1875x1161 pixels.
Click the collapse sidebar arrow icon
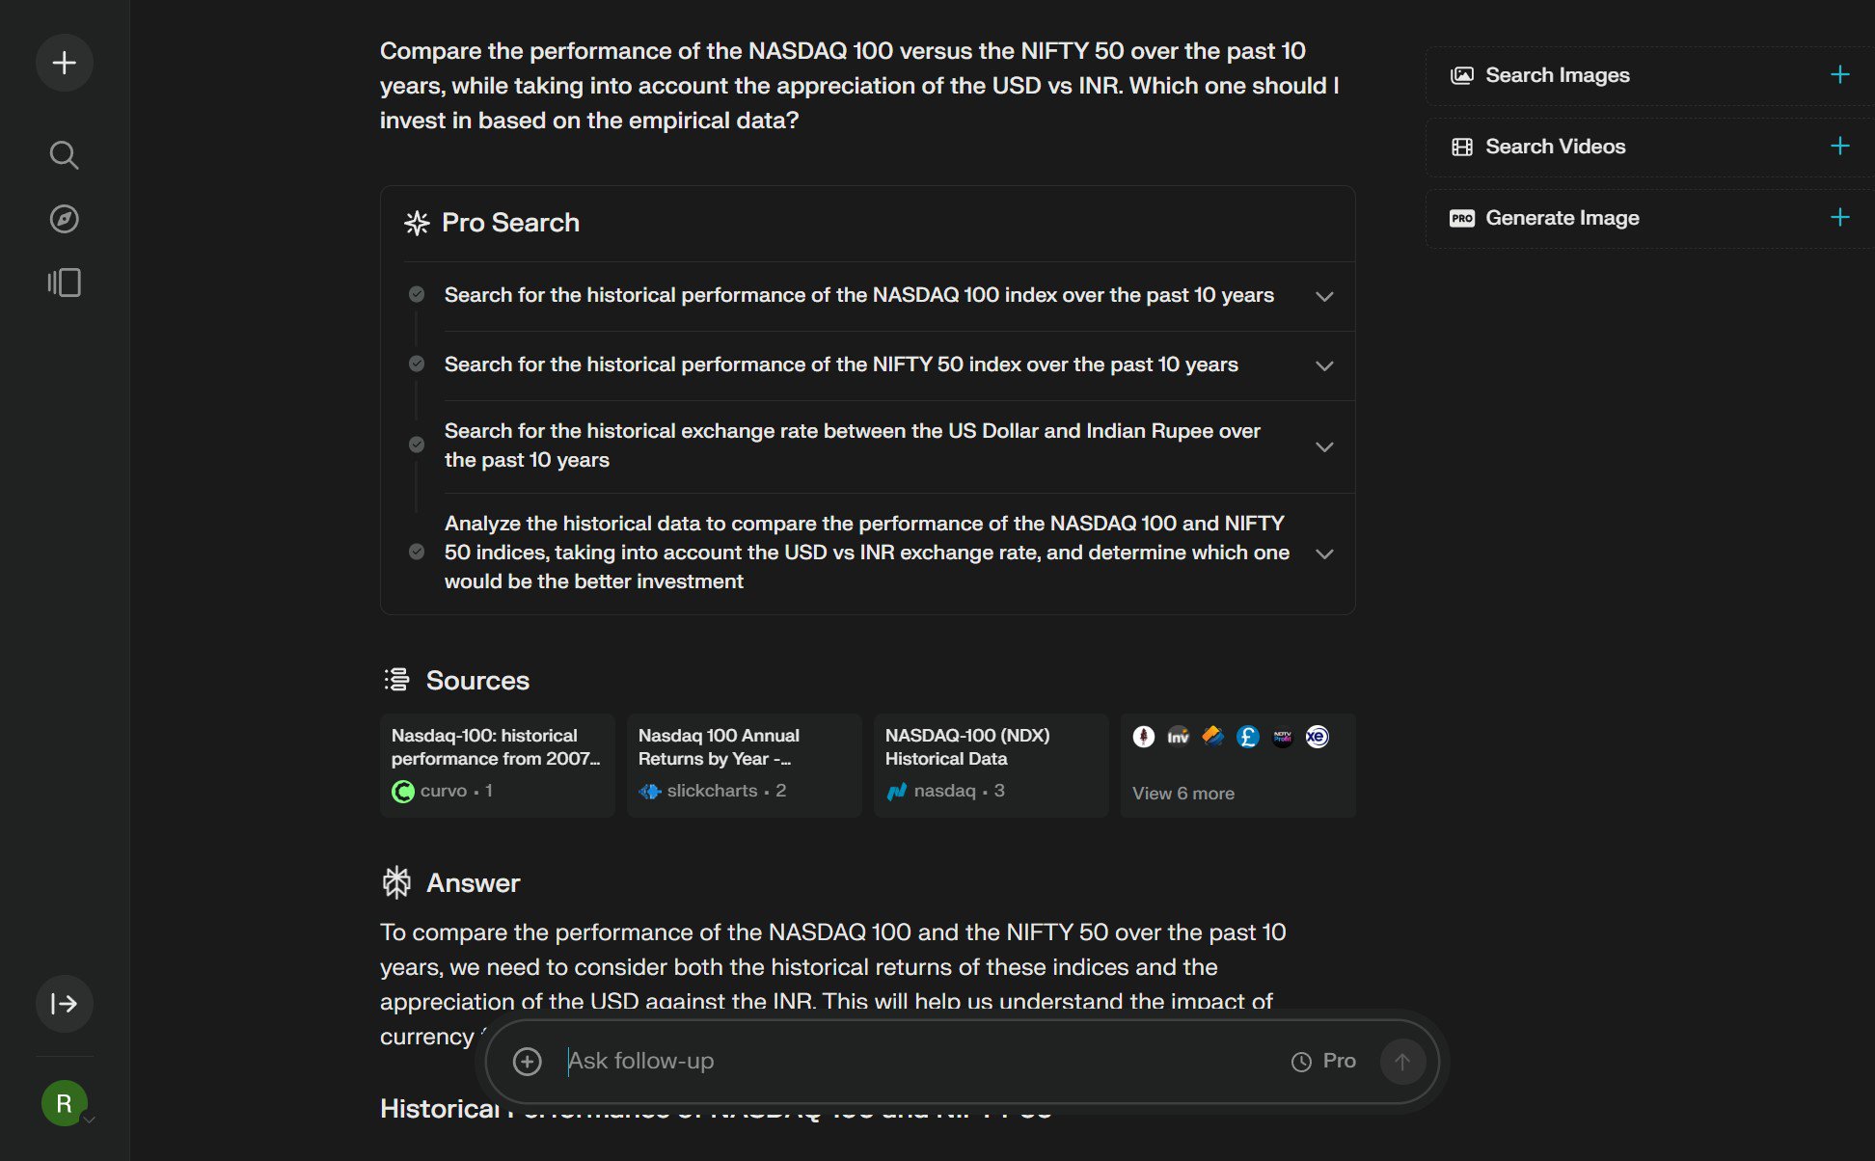coord(65,1003)
